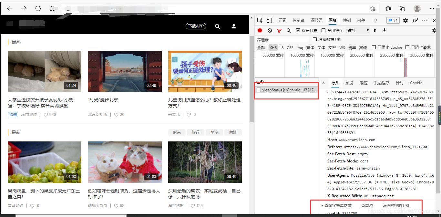Filter latest videos by 萌娃 tag

tap(233, 132)
